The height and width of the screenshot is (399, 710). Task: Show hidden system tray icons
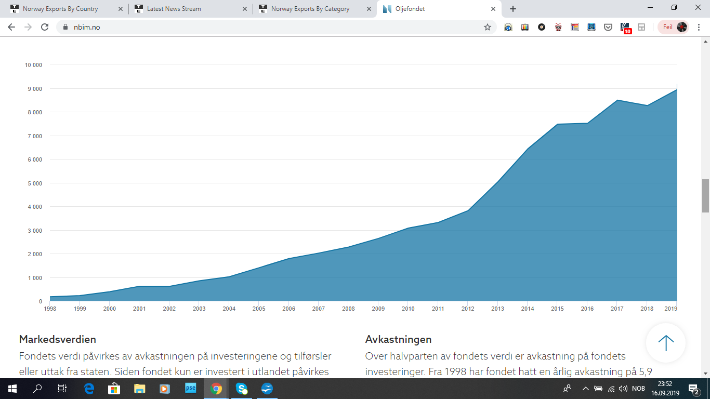pos(586,389)
